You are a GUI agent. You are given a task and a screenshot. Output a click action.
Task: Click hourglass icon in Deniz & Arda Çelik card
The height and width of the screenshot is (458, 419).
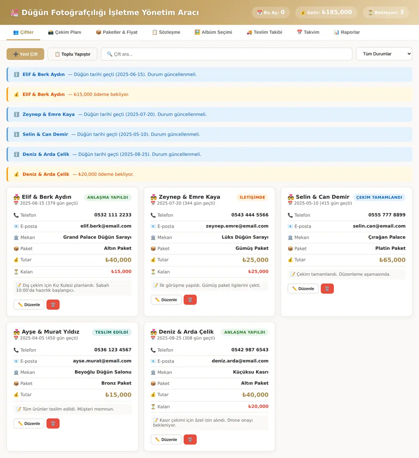click(153, 407)
